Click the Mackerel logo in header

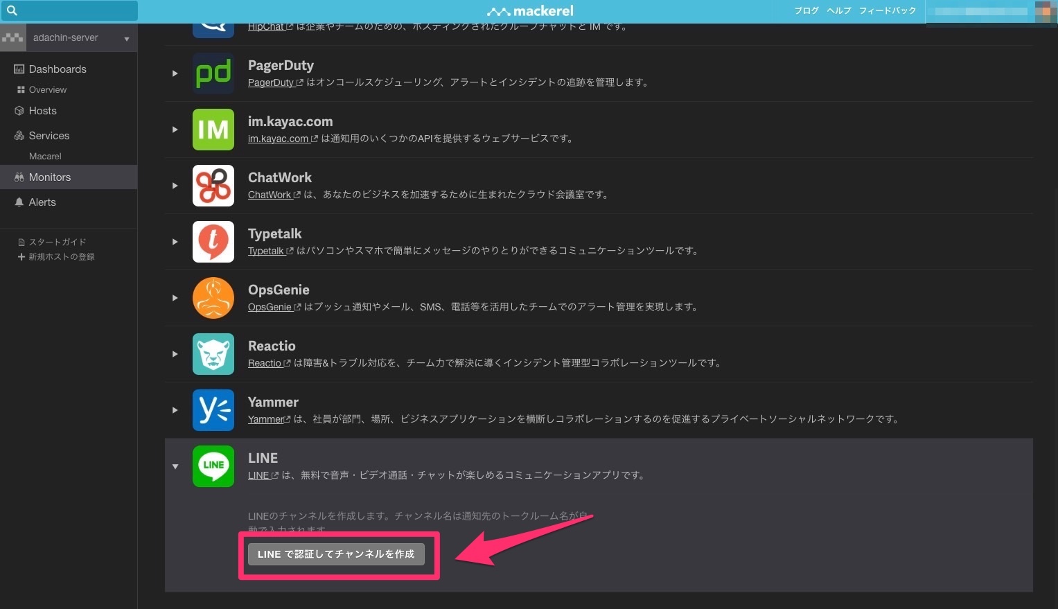530,11
